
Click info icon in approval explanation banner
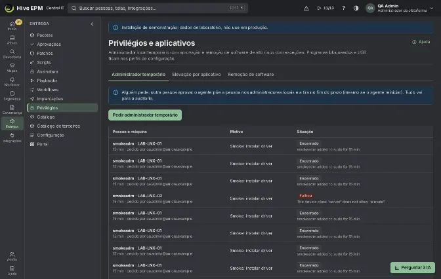[115, 92]
